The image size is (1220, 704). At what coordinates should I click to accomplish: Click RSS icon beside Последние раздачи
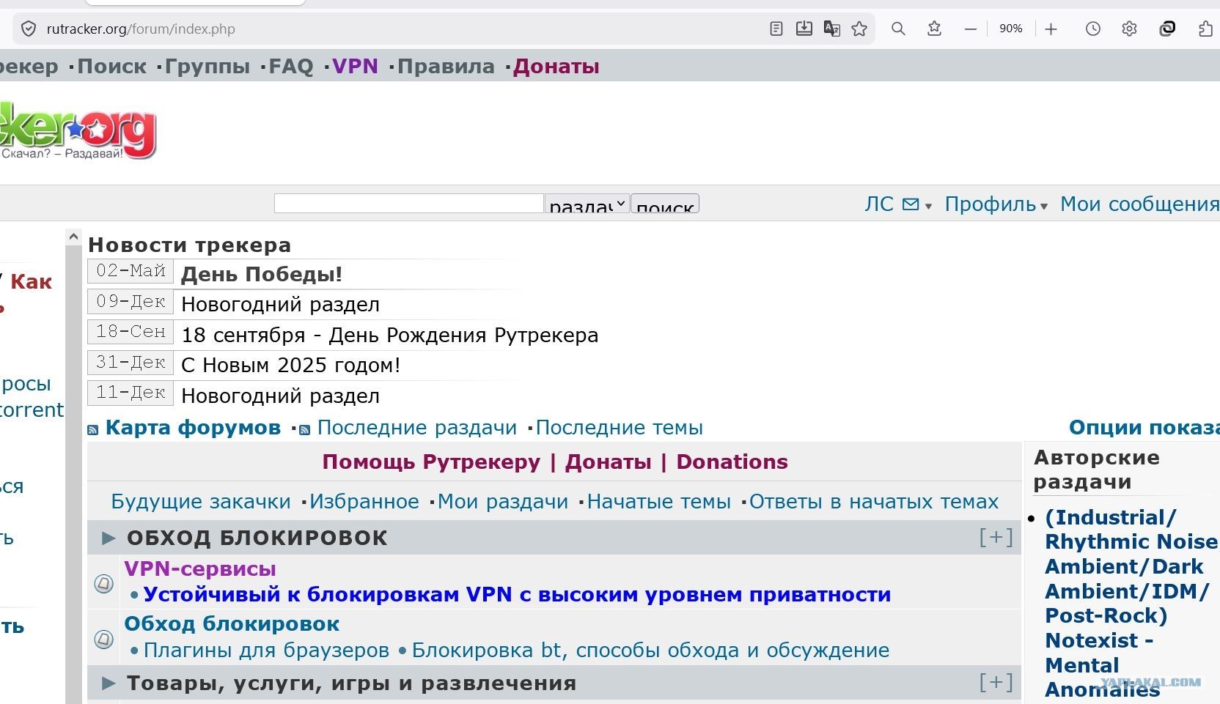coord(305,430)
